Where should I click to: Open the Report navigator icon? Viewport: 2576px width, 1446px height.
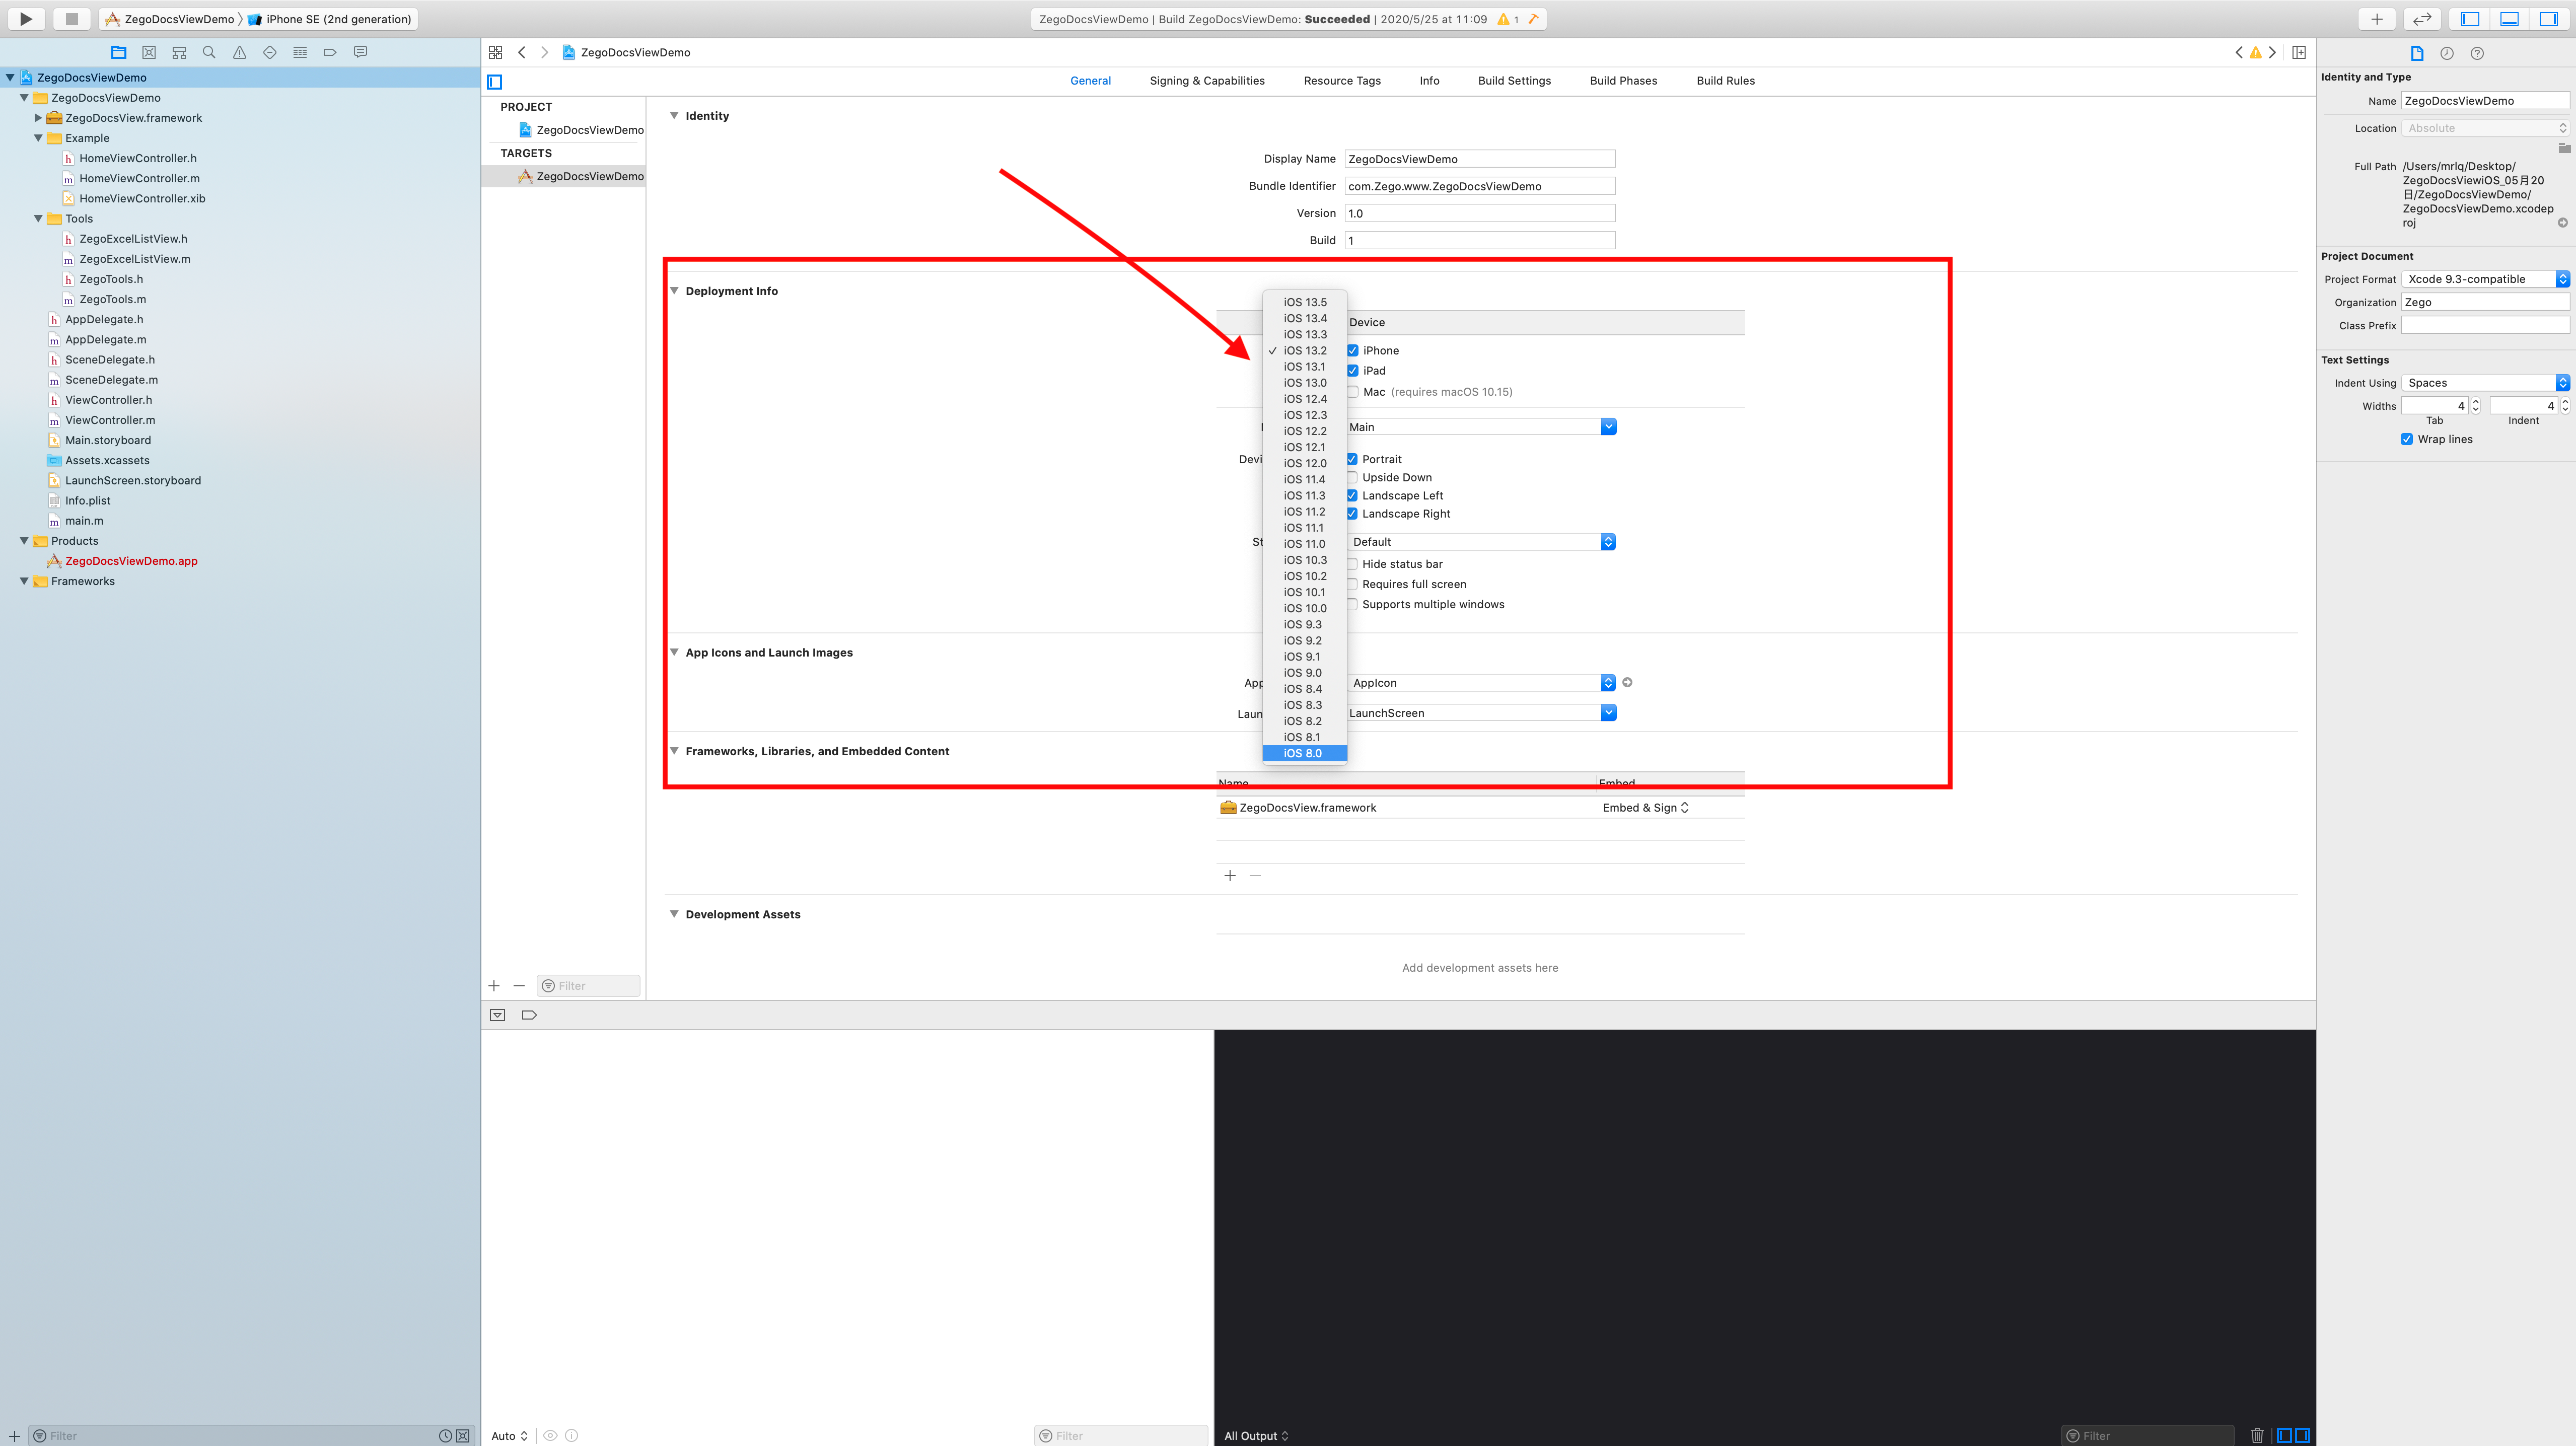coord(360,52)
